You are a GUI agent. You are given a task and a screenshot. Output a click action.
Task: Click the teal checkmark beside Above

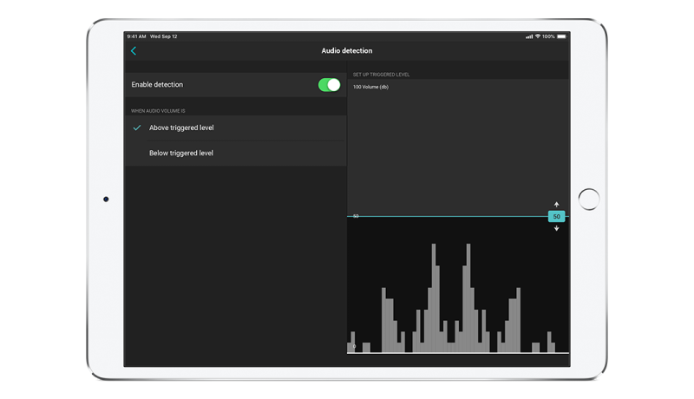[137, 128]
